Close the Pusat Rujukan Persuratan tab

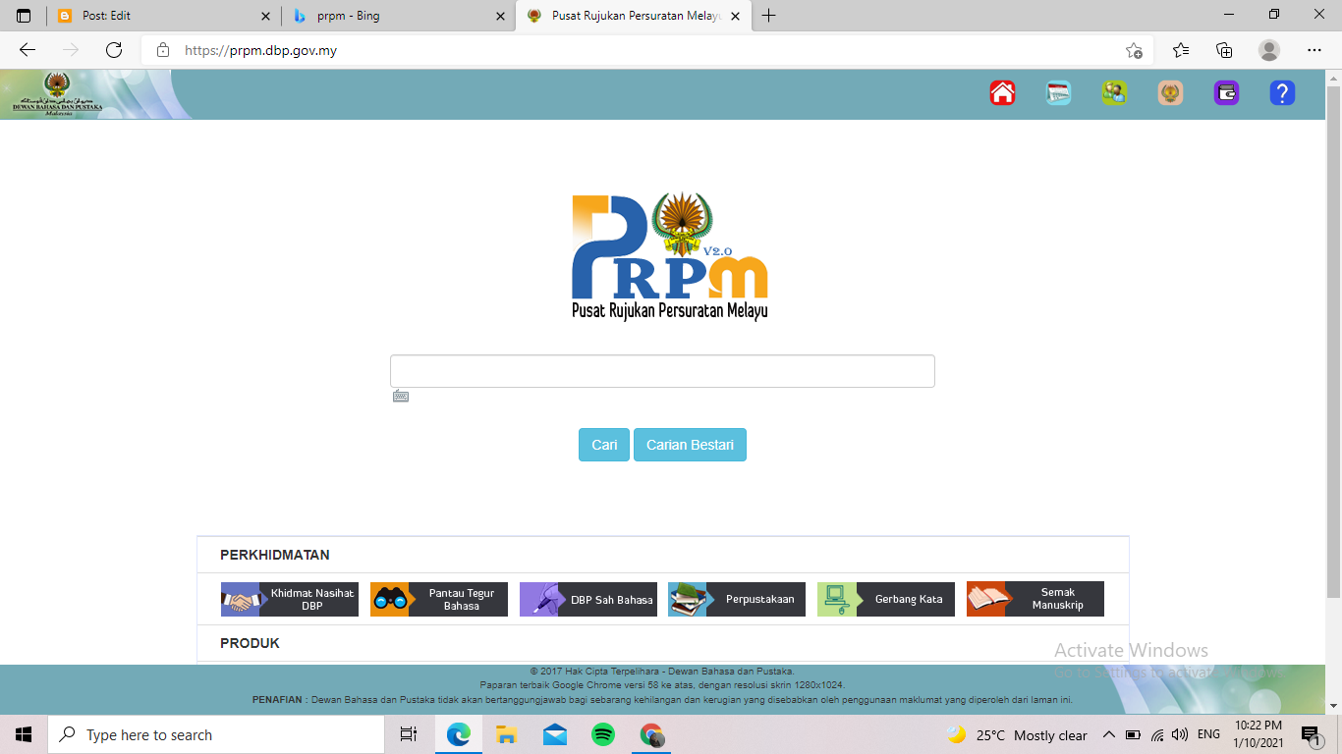pos(736,16)
